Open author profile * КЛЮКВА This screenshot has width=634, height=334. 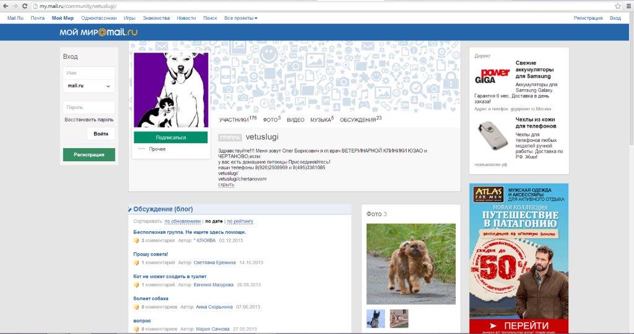(204, 240)
